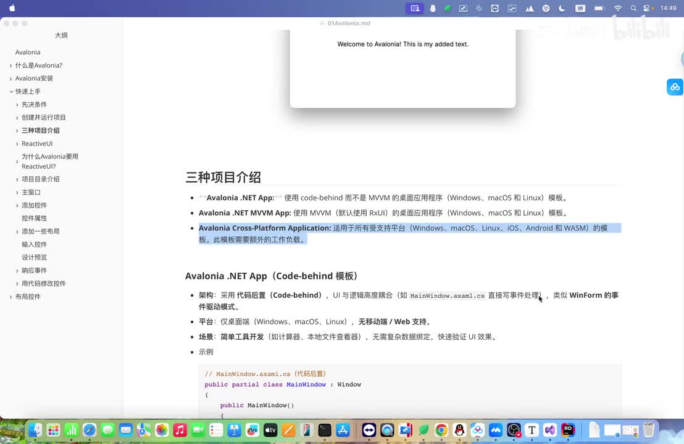Viewport: 684px width, 444px height.
Task: Go to 响应事件 in the outline
Action: 35,270
